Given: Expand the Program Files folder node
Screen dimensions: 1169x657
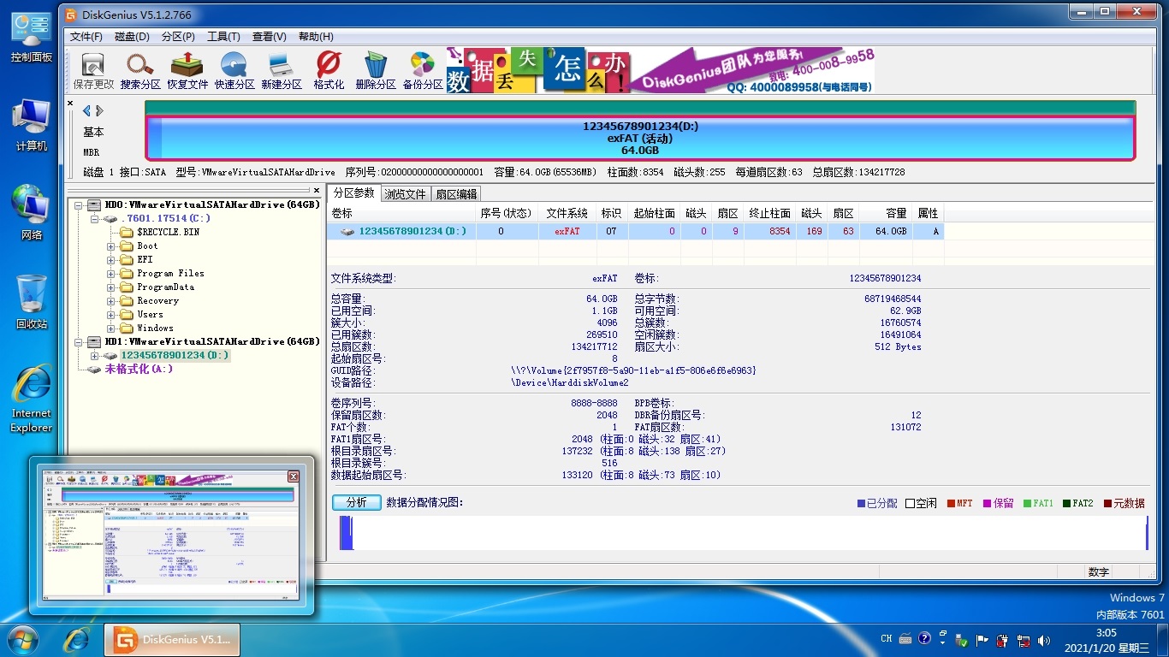Looking at the screenshot, I should (x=110, y=274).
